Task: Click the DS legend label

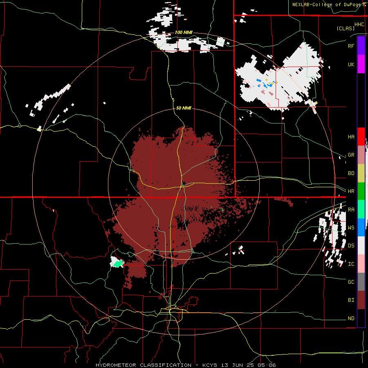Action: 351,245
